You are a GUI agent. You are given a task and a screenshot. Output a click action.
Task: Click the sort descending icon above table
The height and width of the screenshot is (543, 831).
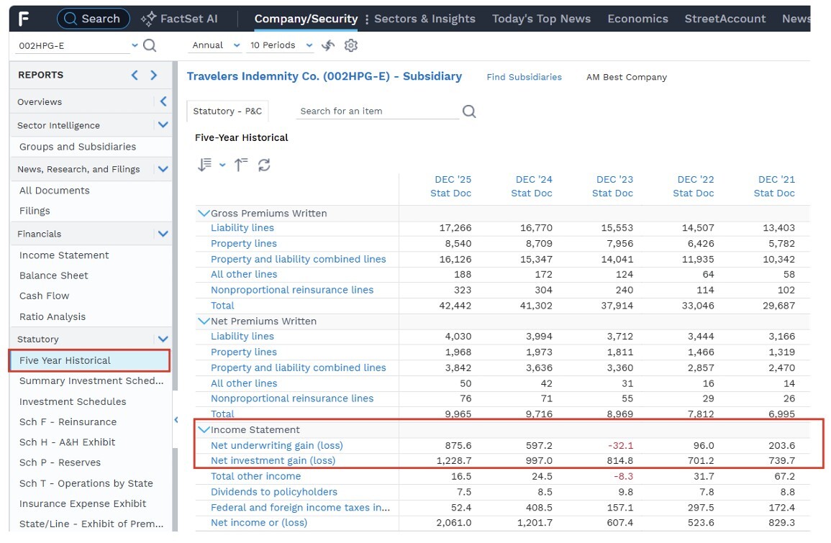(x=204, y=165)
